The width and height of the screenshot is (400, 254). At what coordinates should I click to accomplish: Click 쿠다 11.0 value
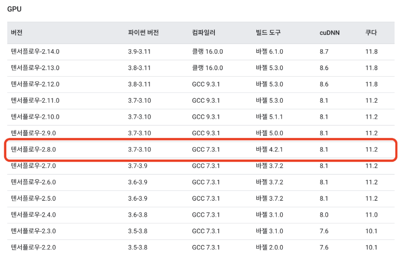point(371,215)
